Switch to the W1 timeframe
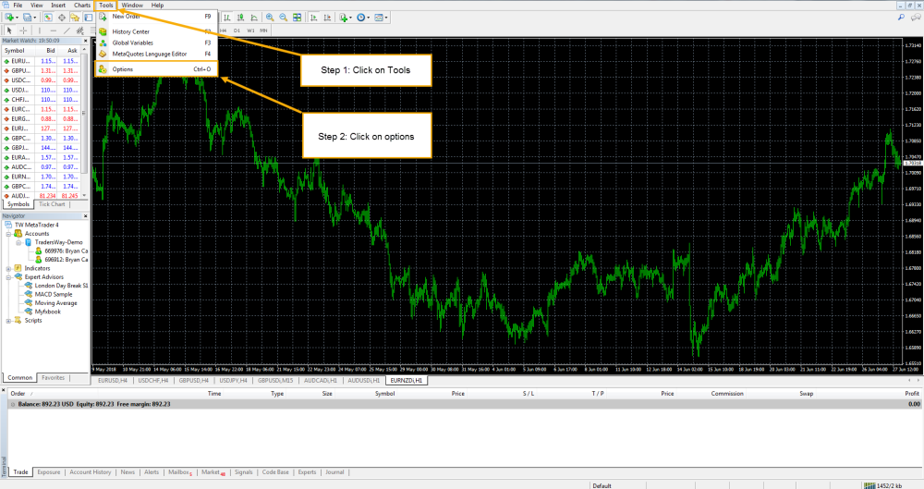The image size is (924, 489). (250, 31)
